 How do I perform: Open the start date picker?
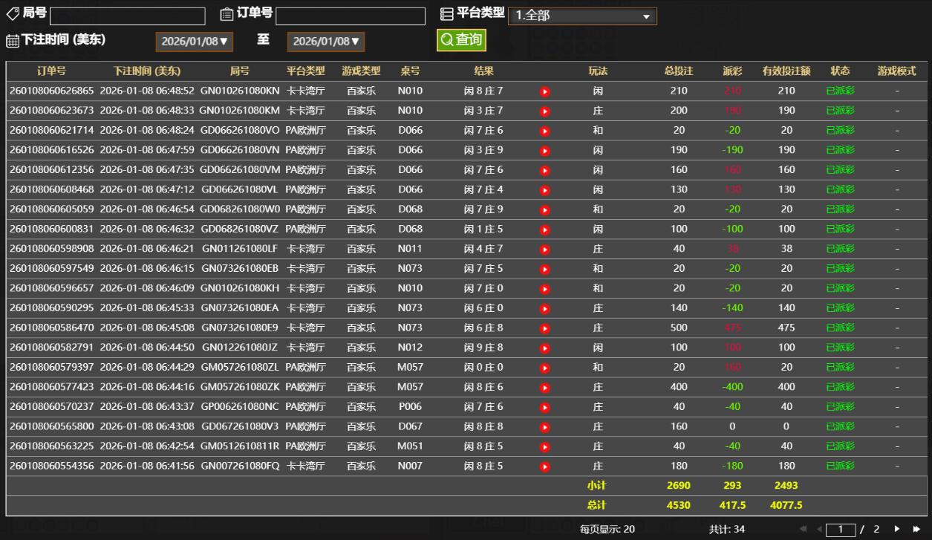[194, 42]
